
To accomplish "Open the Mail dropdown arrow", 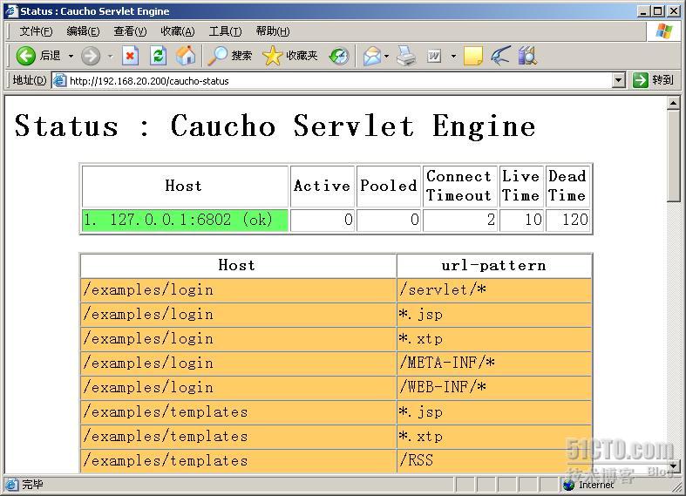I will (x=386, y=56).
